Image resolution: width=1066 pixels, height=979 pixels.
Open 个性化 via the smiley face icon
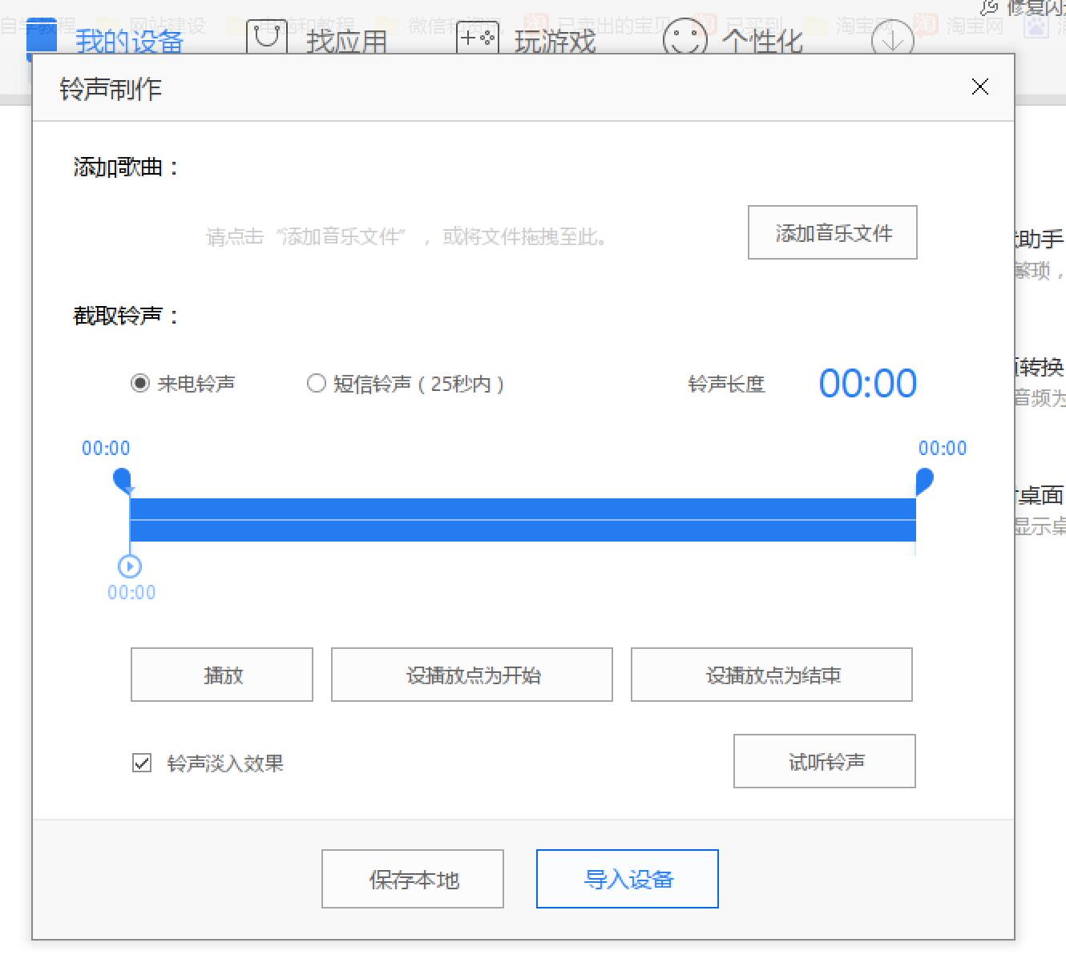tap(684, 35)
